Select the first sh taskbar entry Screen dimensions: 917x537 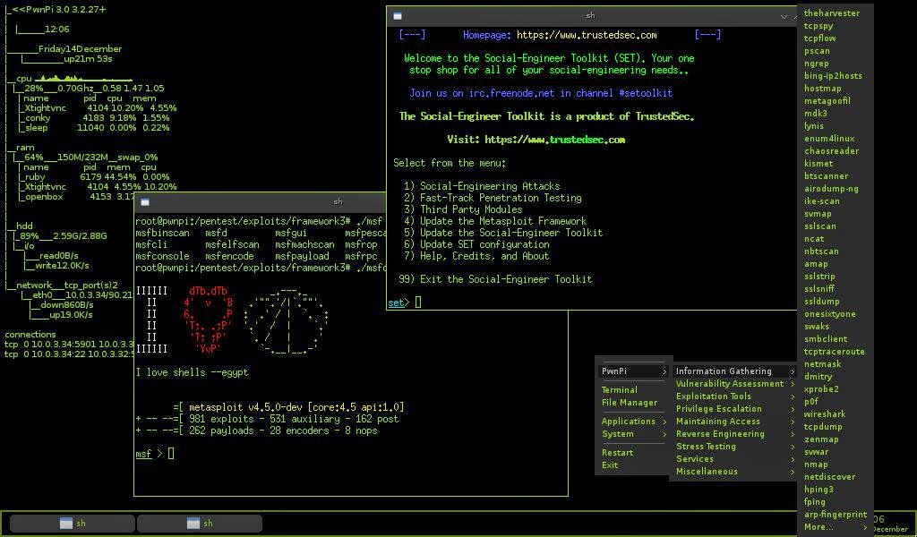point(73,523)
